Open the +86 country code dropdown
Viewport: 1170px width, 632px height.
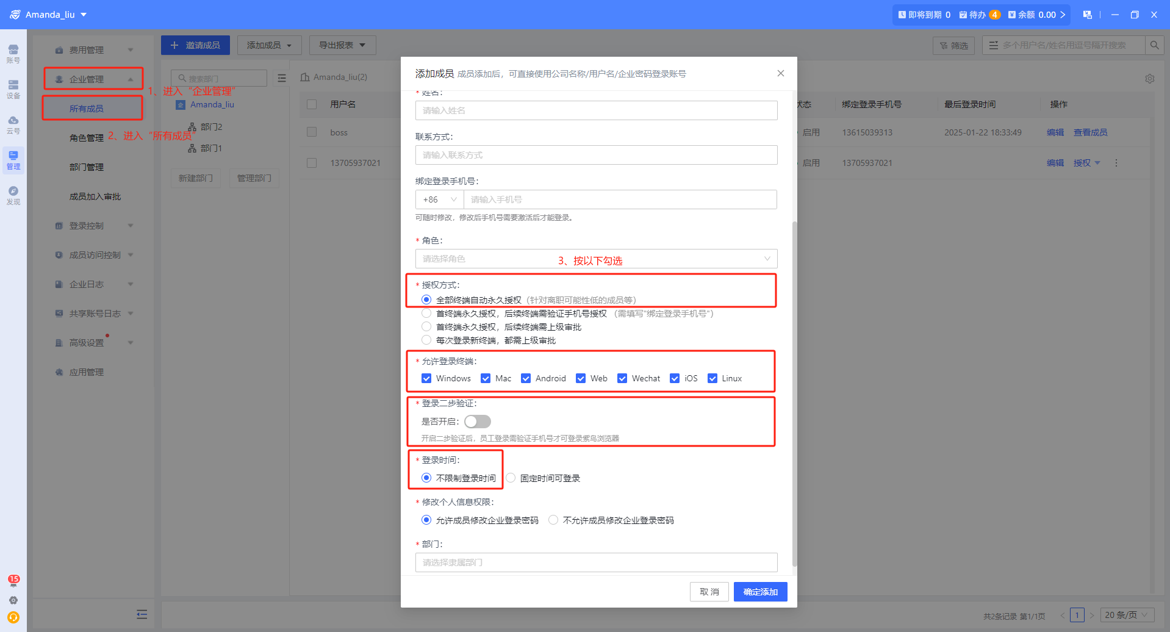(x=439, y=199)
